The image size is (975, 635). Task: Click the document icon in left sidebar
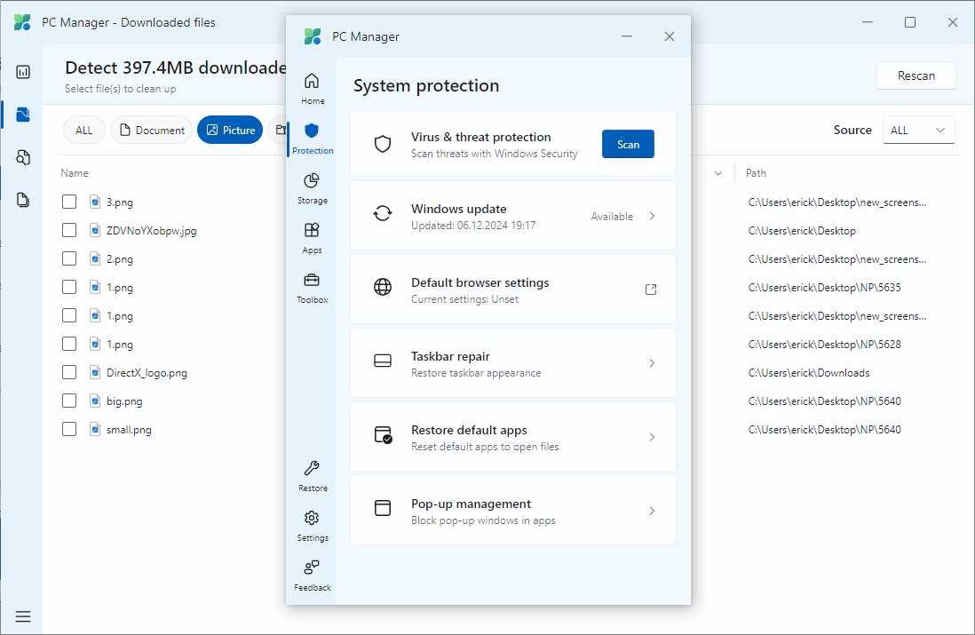[23, 200]
